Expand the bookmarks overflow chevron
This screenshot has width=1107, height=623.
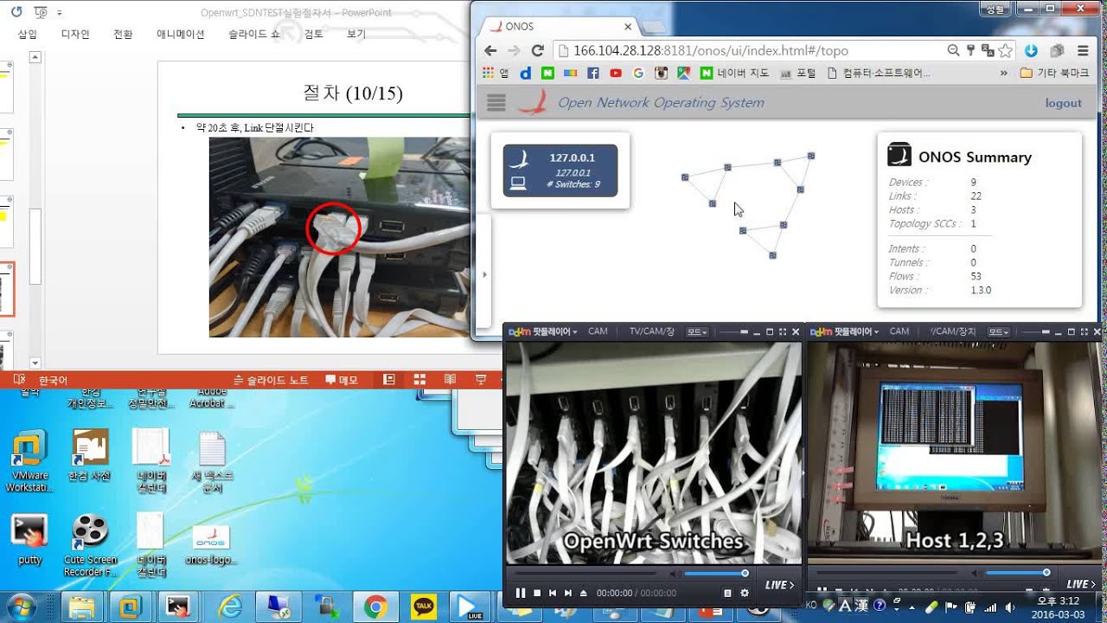[x=1003, y=74]
